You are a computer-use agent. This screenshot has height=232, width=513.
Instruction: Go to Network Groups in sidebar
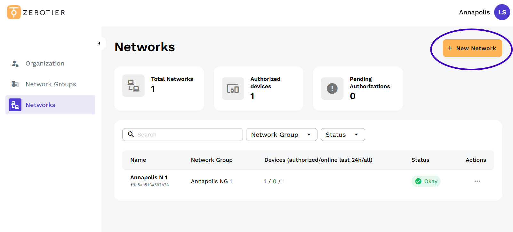(x=50, y=84)
